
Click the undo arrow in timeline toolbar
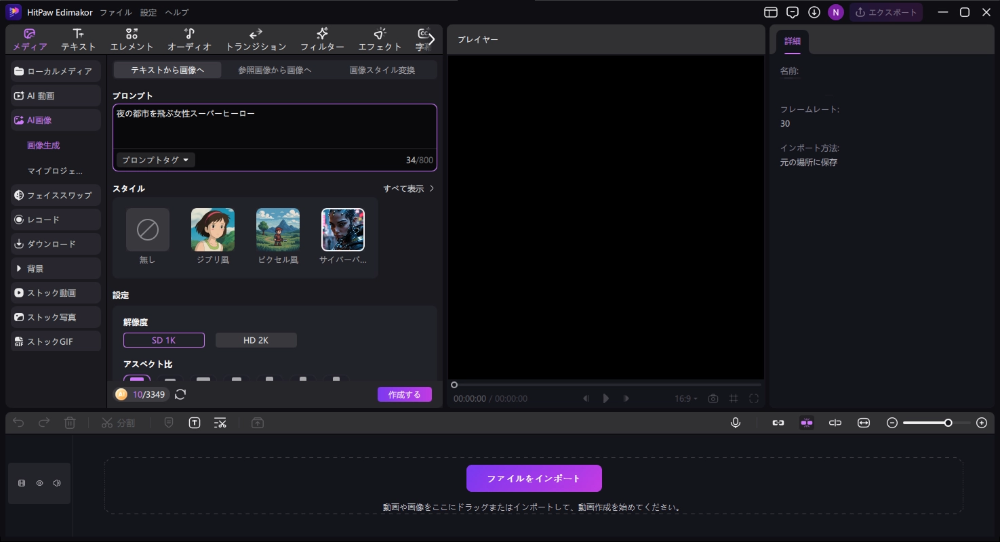tap(18, 423)
